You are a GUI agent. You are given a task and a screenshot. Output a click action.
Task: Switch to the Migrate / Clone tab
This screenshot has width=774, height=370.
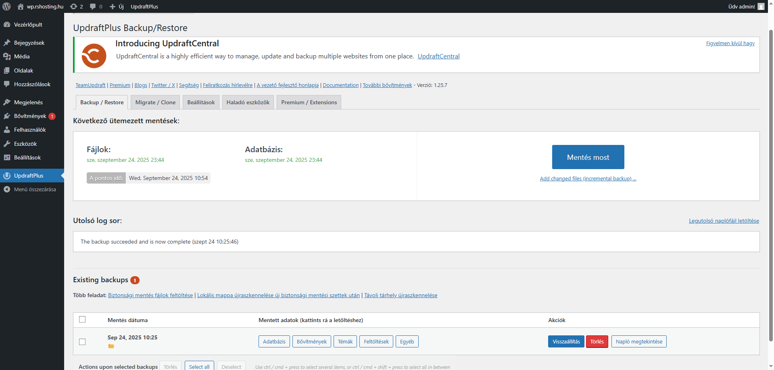coord(155,102)
